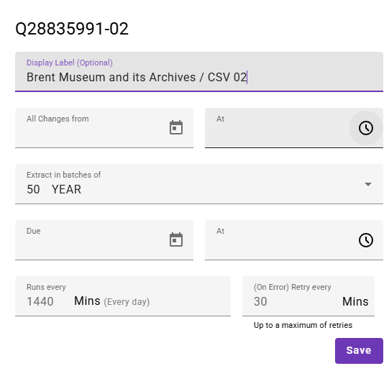Click the (Every day) hint text

127,302
